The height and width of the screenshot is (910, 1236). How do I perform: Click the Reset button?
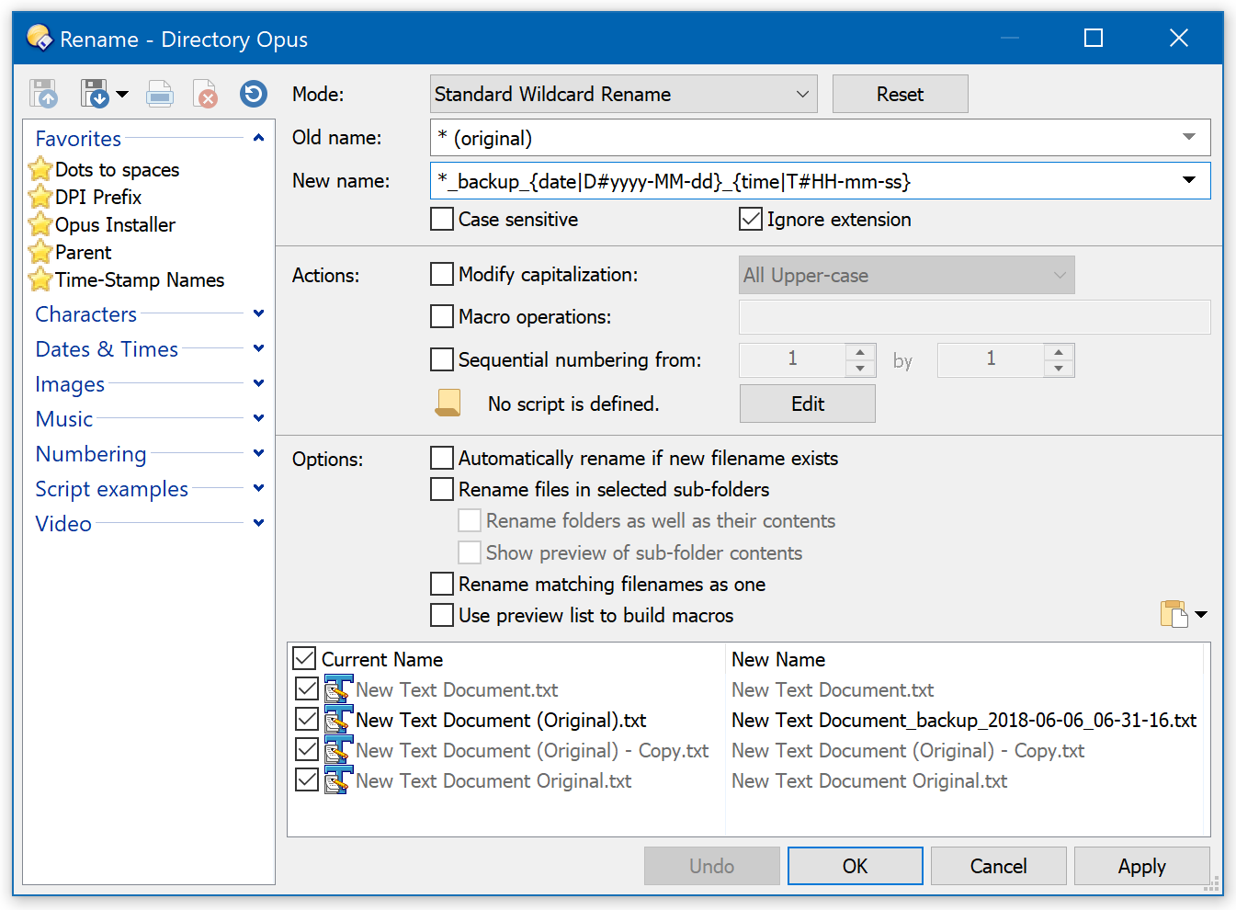coord(900,95)
